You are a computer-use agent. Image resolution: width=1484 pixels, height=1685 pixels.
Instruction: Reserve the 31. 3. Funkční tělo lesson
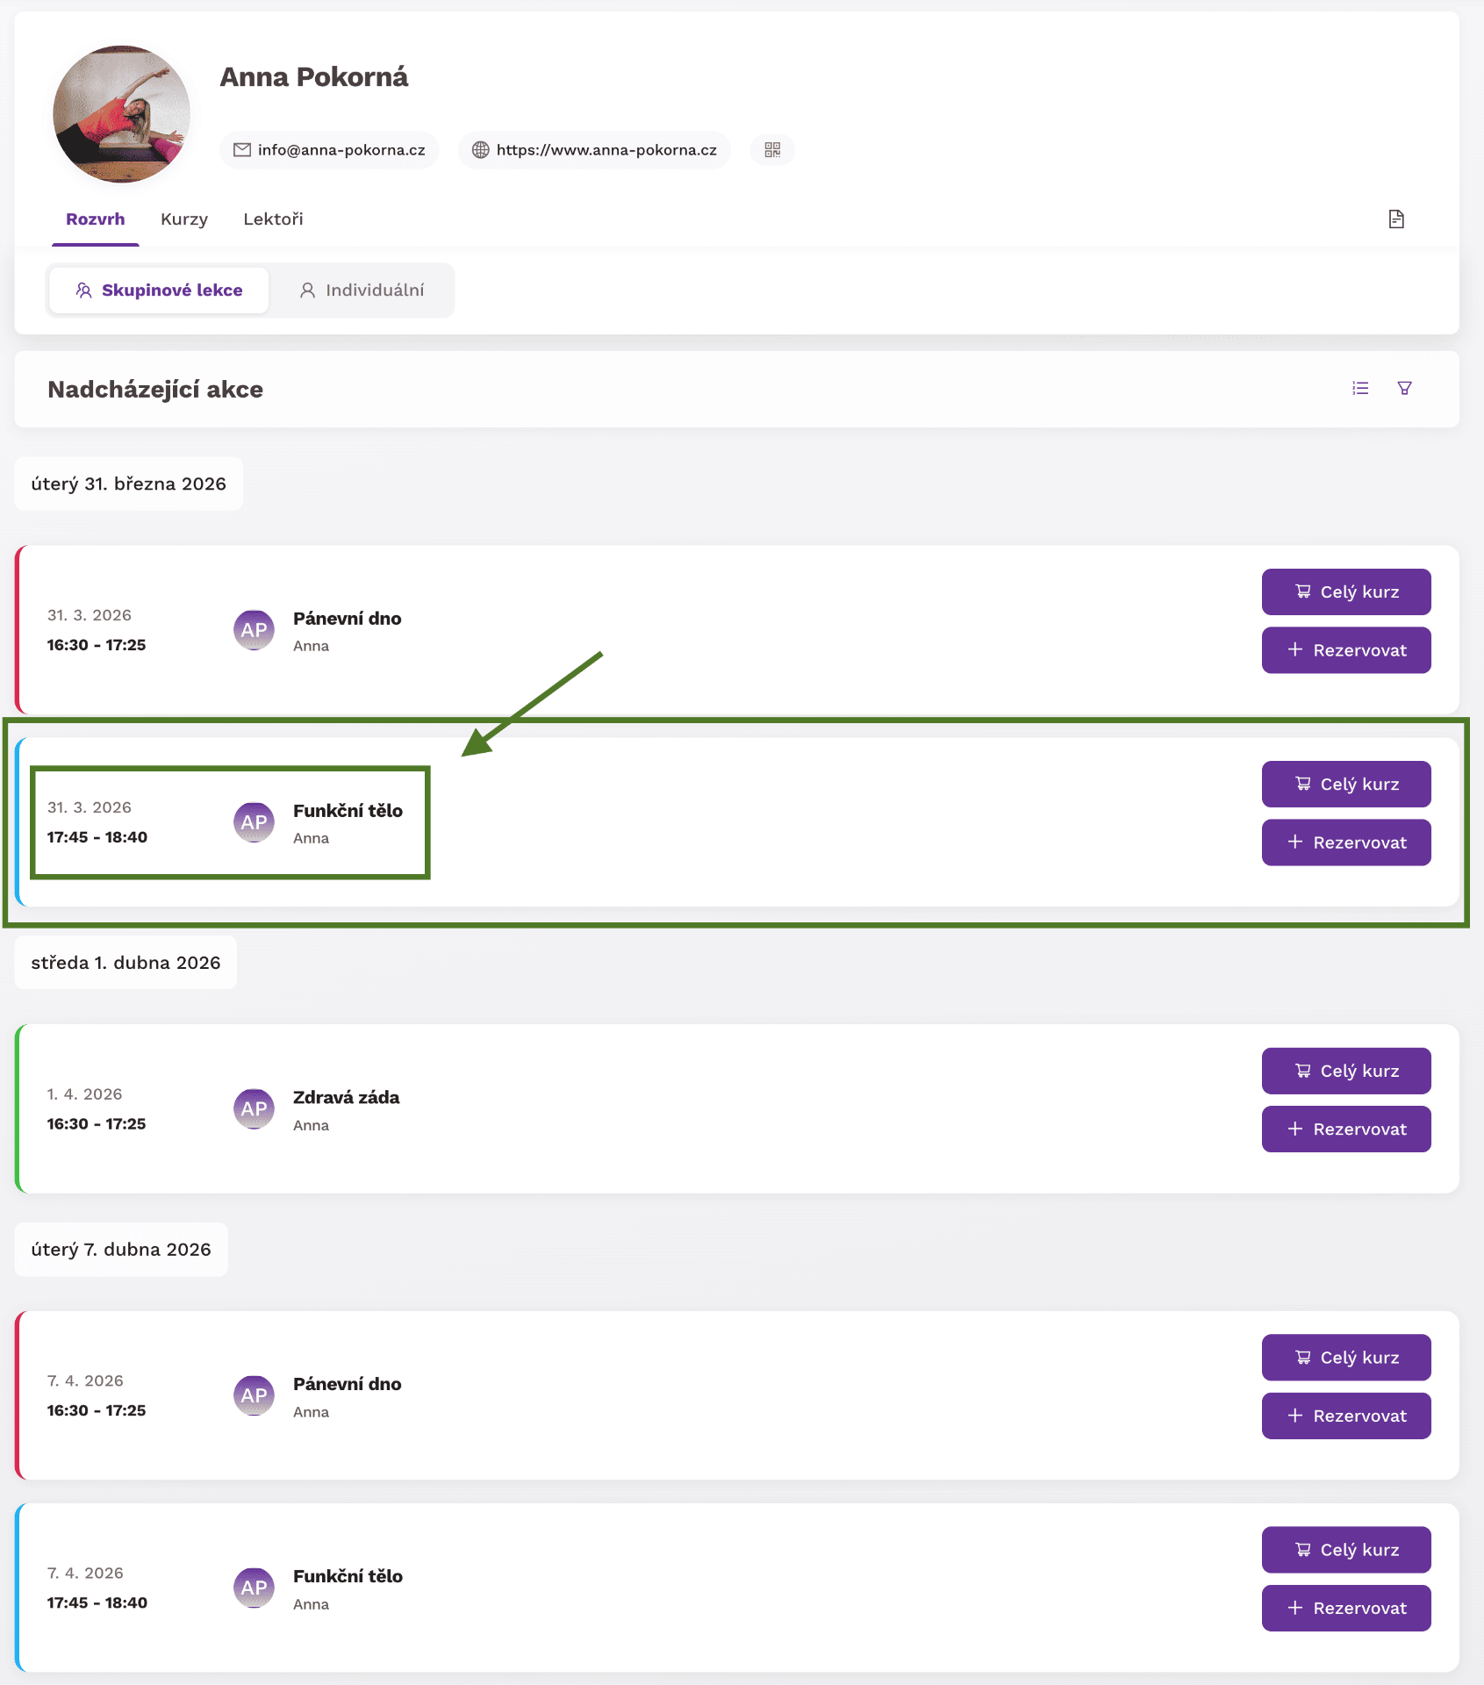(x=1345, y=842)
